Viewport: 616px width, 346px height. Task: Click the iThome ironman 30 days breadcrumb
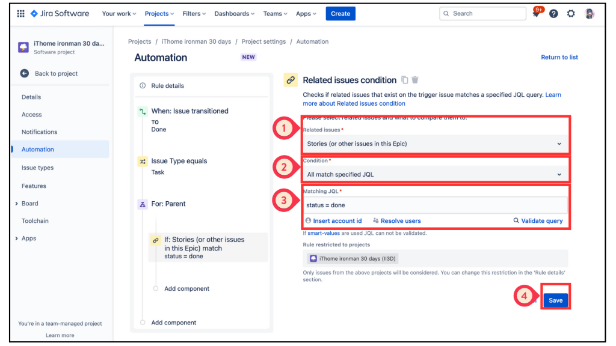(x=196, y=41)
